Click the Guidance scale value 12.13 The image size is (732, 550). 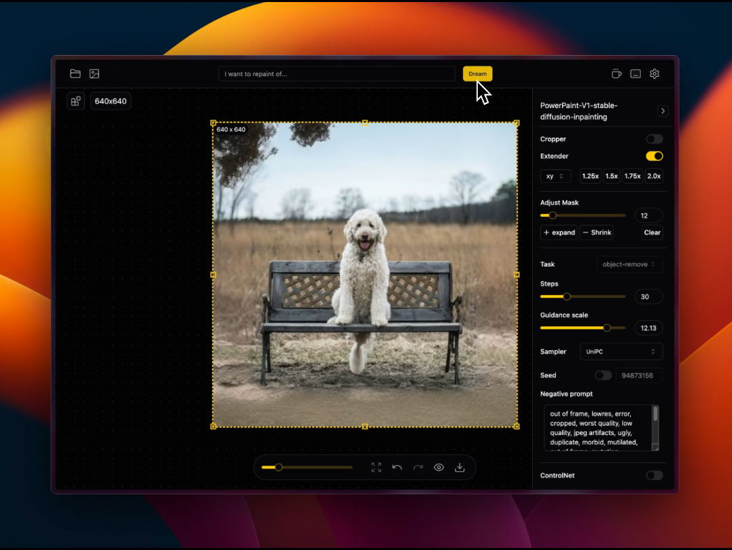pos(648,328)
